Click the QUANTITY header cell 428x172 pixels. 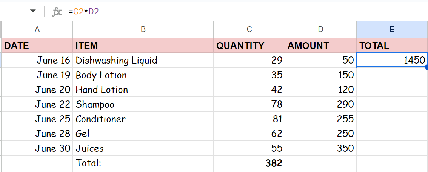249,46
